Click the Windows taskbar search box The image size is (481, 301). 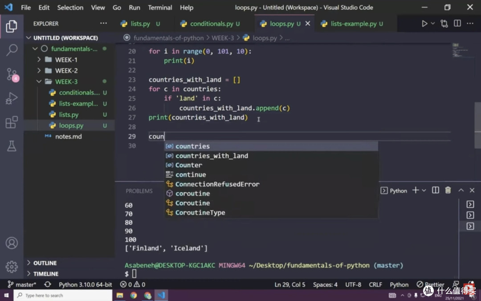63,295
